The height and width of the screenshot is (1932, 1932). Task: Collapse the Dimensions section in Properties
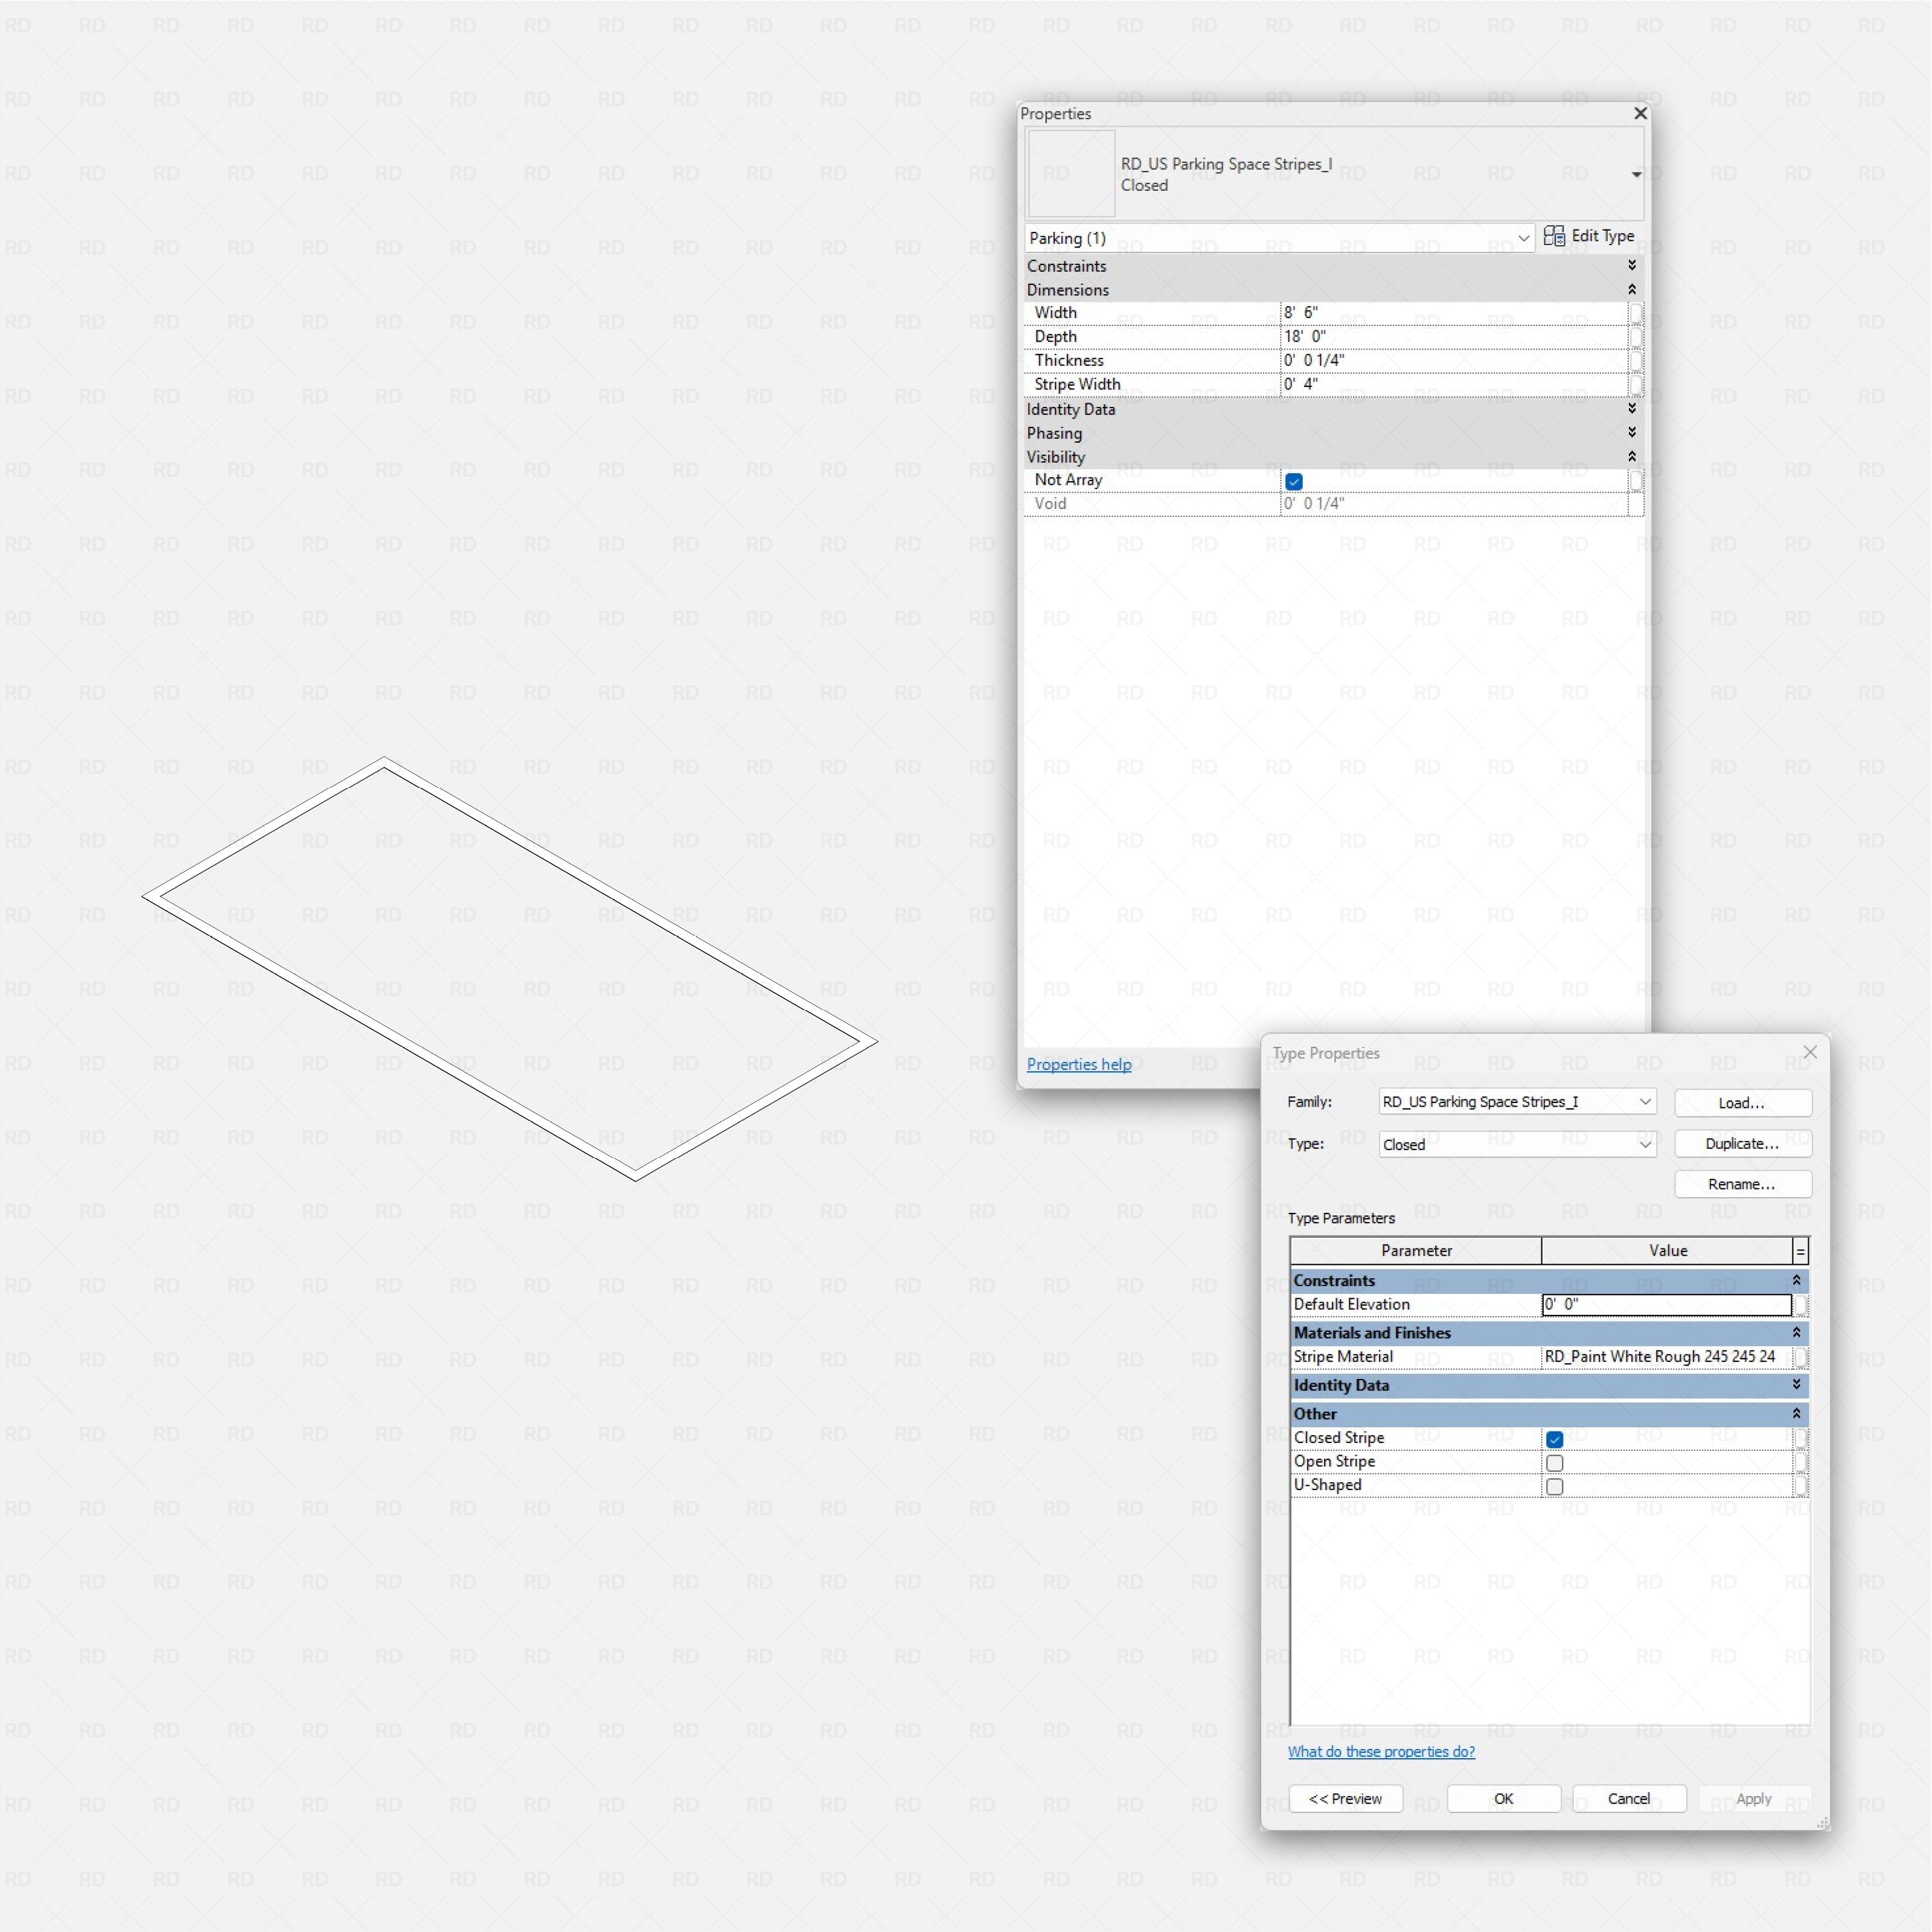point(1631,289)
